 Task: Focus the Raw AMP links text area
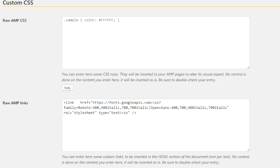click(x=156, y=125)
